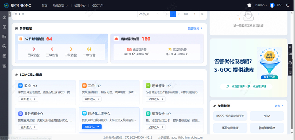Screen dimensions: 295x140
Task: Click the 告警概览 alarm light icon
Action: 16,29
